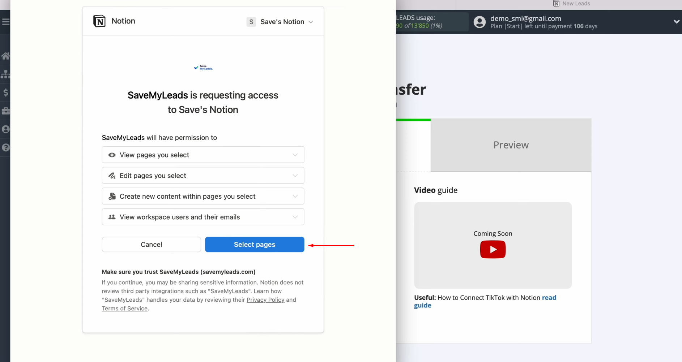Click the document icon beside Create new content

[112, 196]
